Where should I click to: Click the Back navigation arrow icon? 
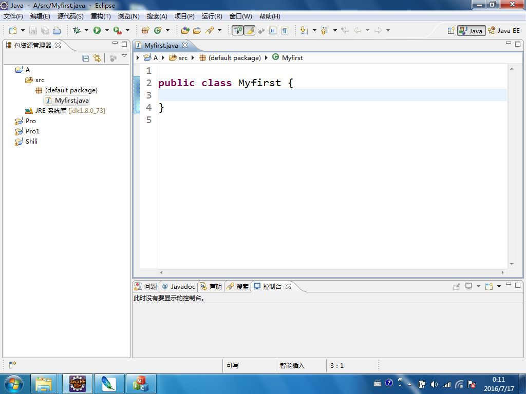[x=358, y=30]
